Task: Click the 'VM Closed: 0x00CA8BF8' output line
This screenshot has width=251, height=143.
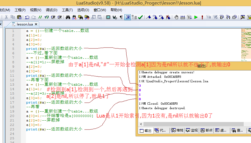Action: point(158,104)
